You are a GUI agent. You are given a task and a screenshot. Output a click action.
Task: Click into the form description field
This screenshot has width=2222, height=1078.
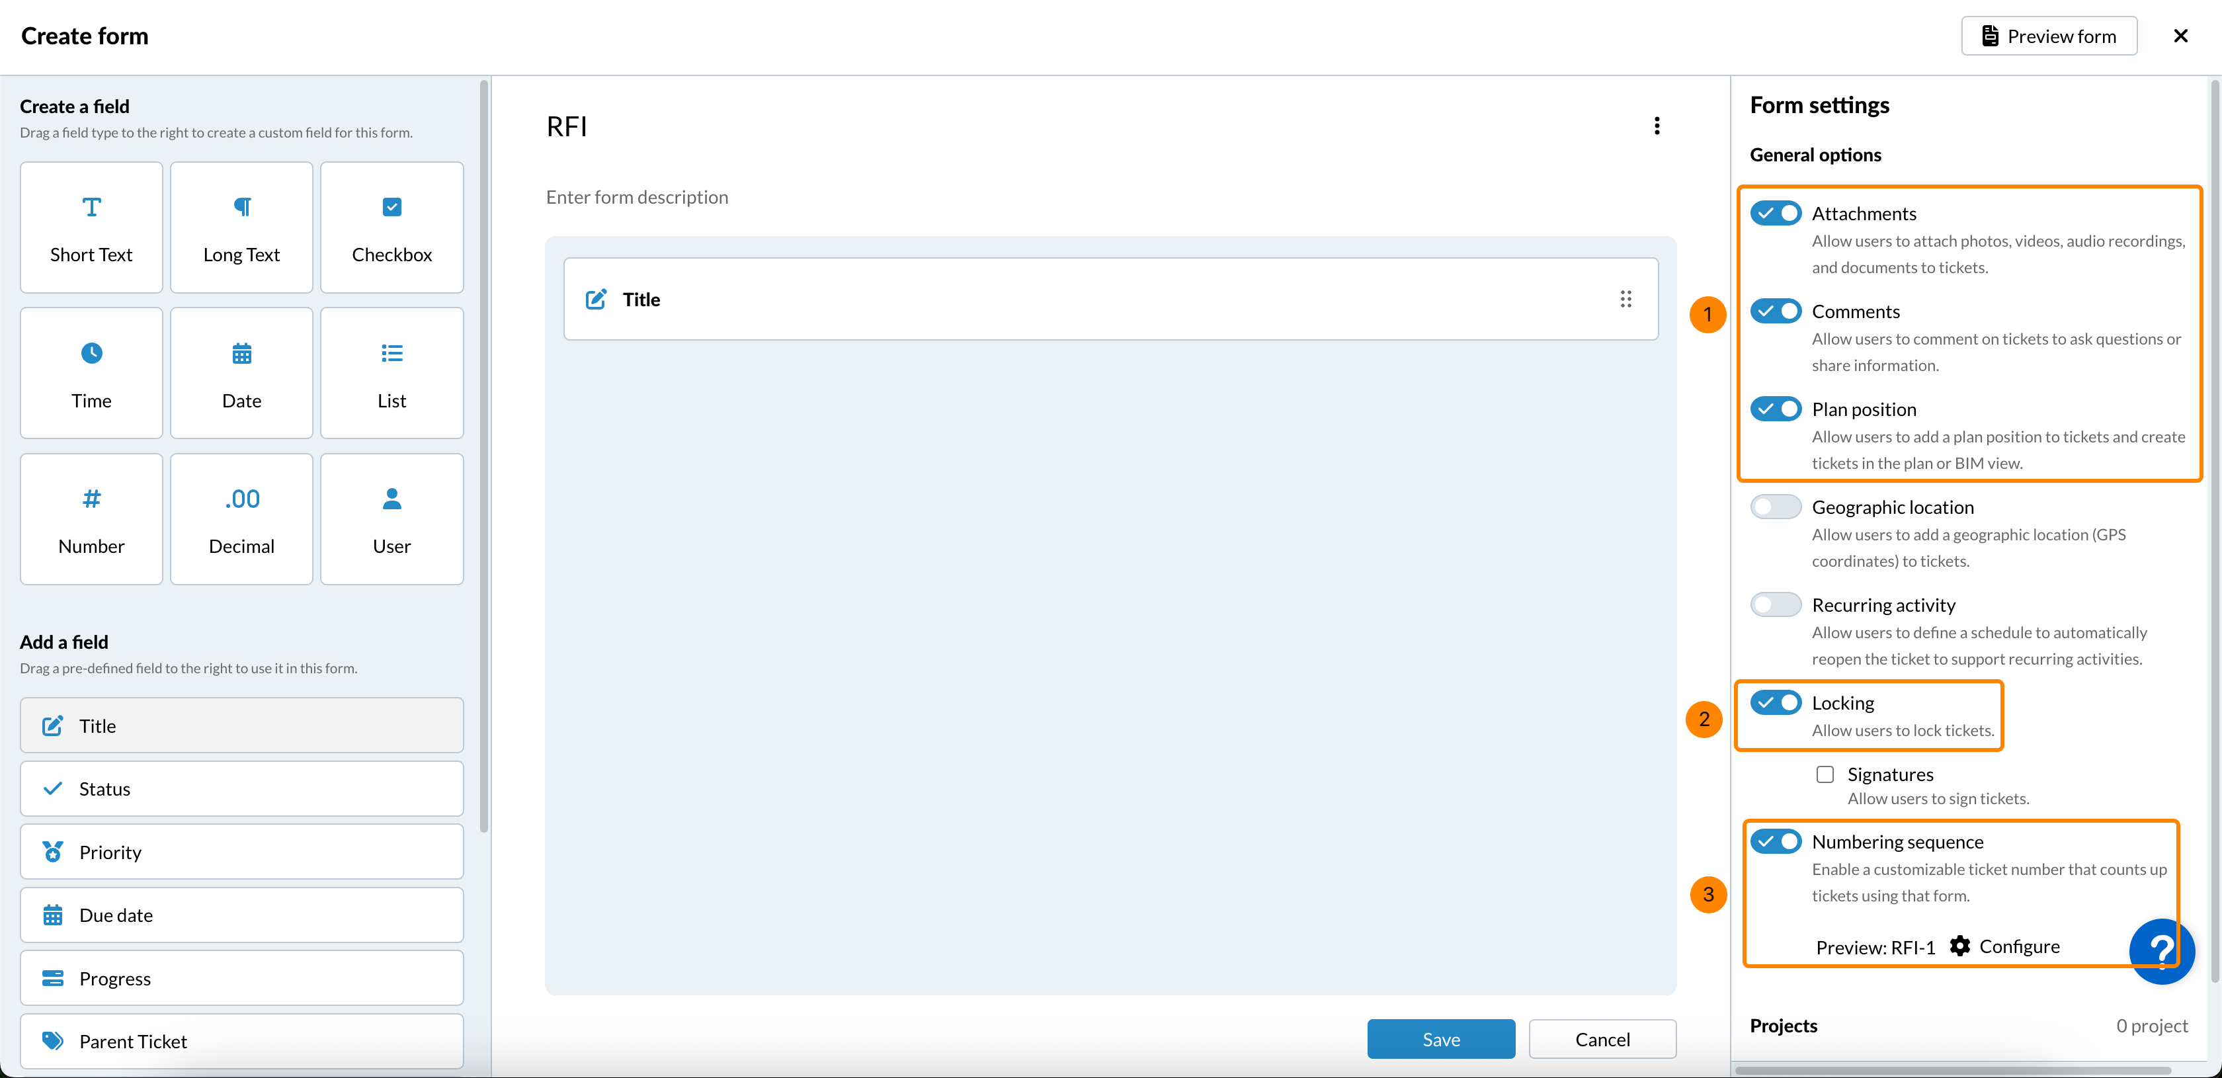[x=637, y=198]
